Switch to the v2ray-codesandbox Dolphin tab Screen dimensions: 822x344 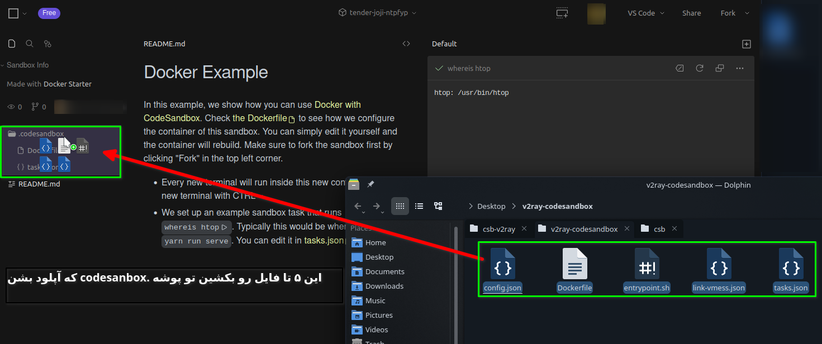pos(584,229)
